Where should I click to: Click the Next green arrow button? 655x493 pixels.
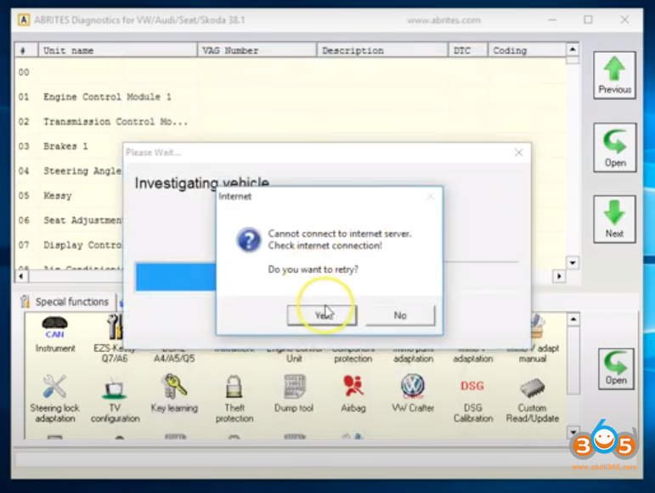[614, 219]
